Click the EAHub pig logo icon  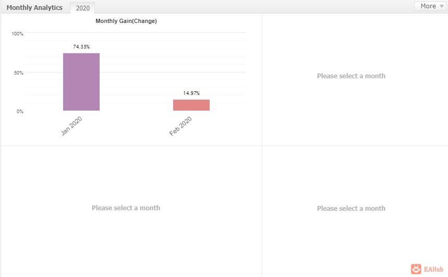[x=416, y=269]
